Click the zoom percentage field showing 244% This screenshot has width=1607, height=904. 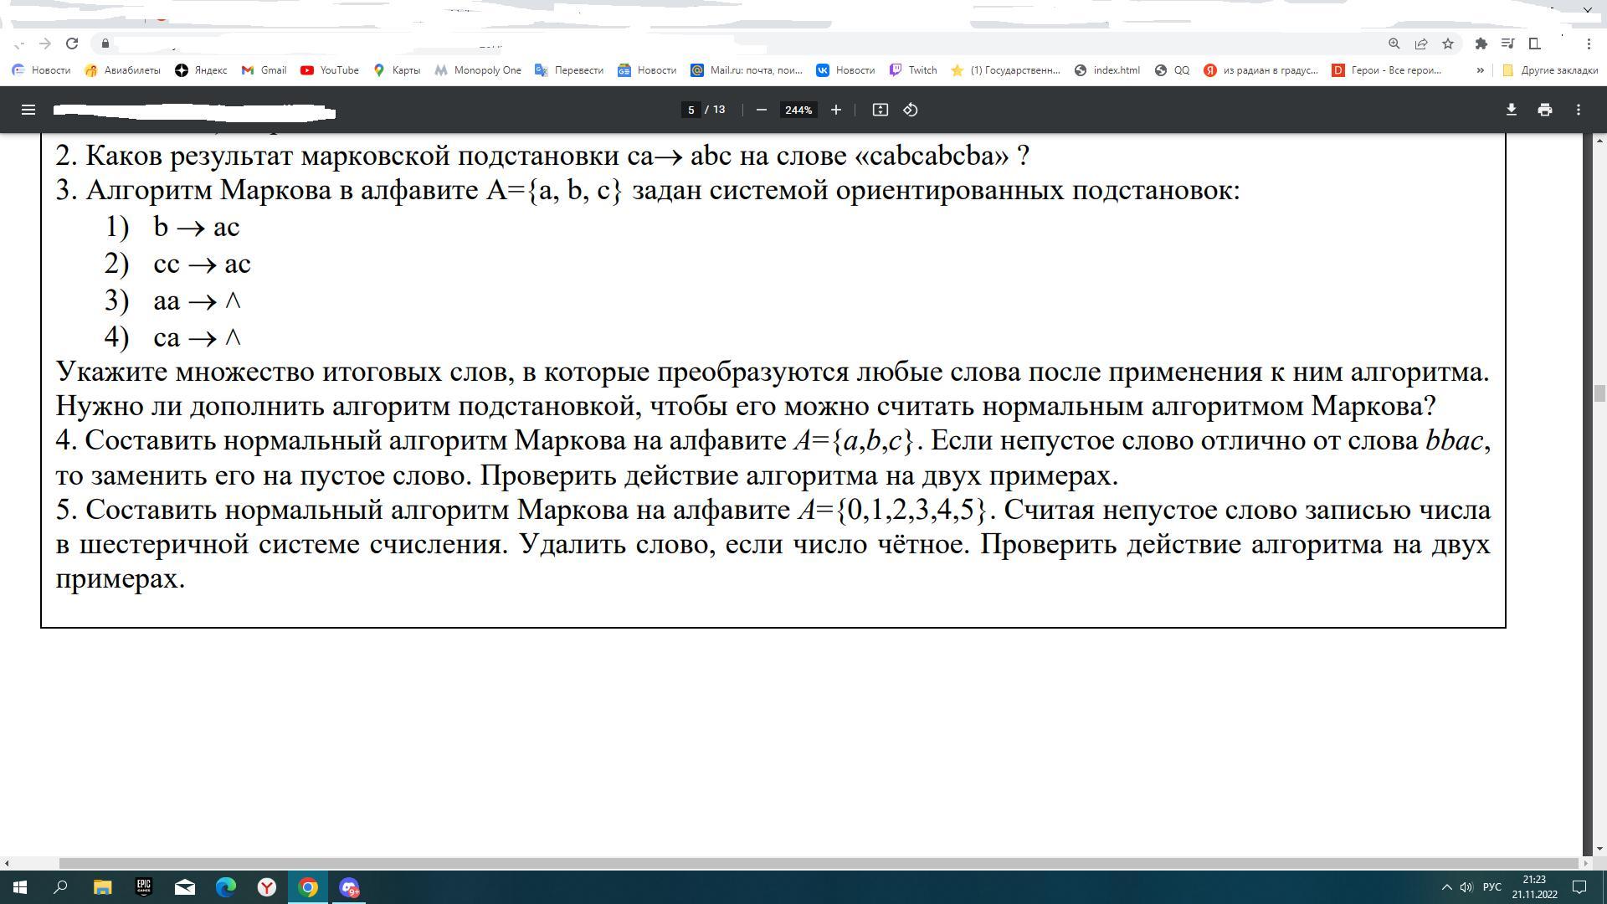(x=798, y=110)
